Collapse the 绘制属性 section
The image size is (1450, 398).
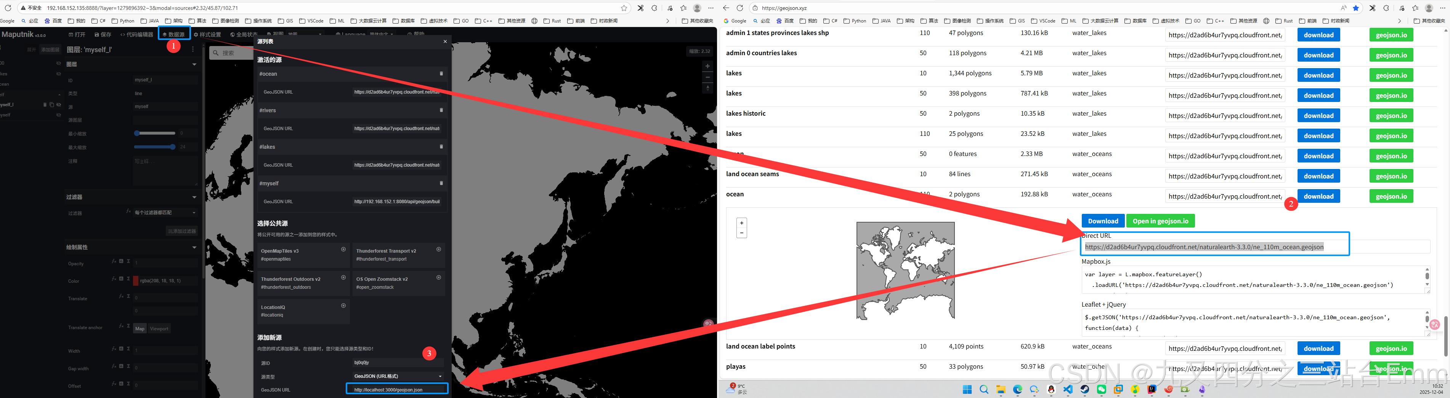194,247
